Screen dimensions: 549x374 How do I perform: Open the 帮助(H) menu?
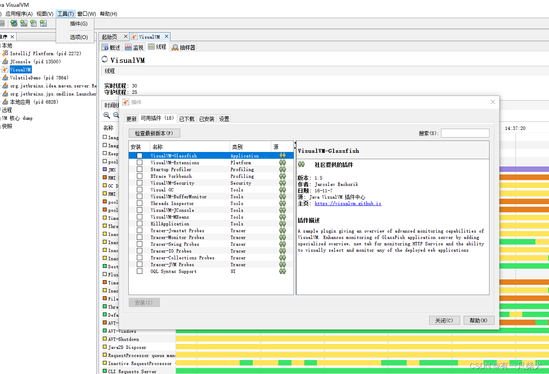[108, 14]
